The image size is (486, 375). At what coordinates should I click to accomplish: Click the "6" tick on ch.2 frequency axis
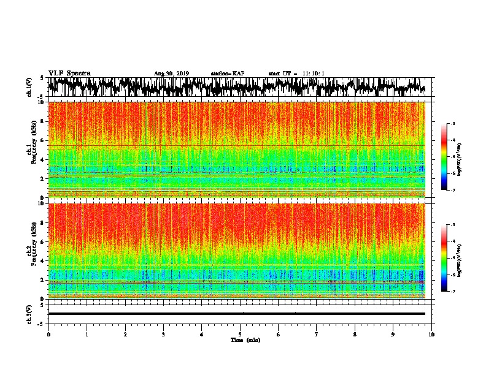click(42, 241)
